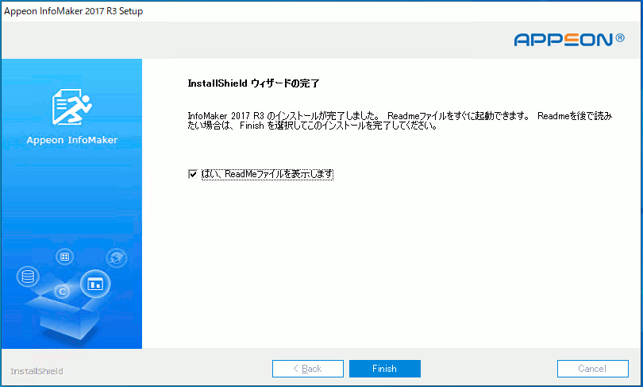643x387 pixels.
Task: Click the Appeon InfoMaker runner document icon
Action: tap(72, 106)
